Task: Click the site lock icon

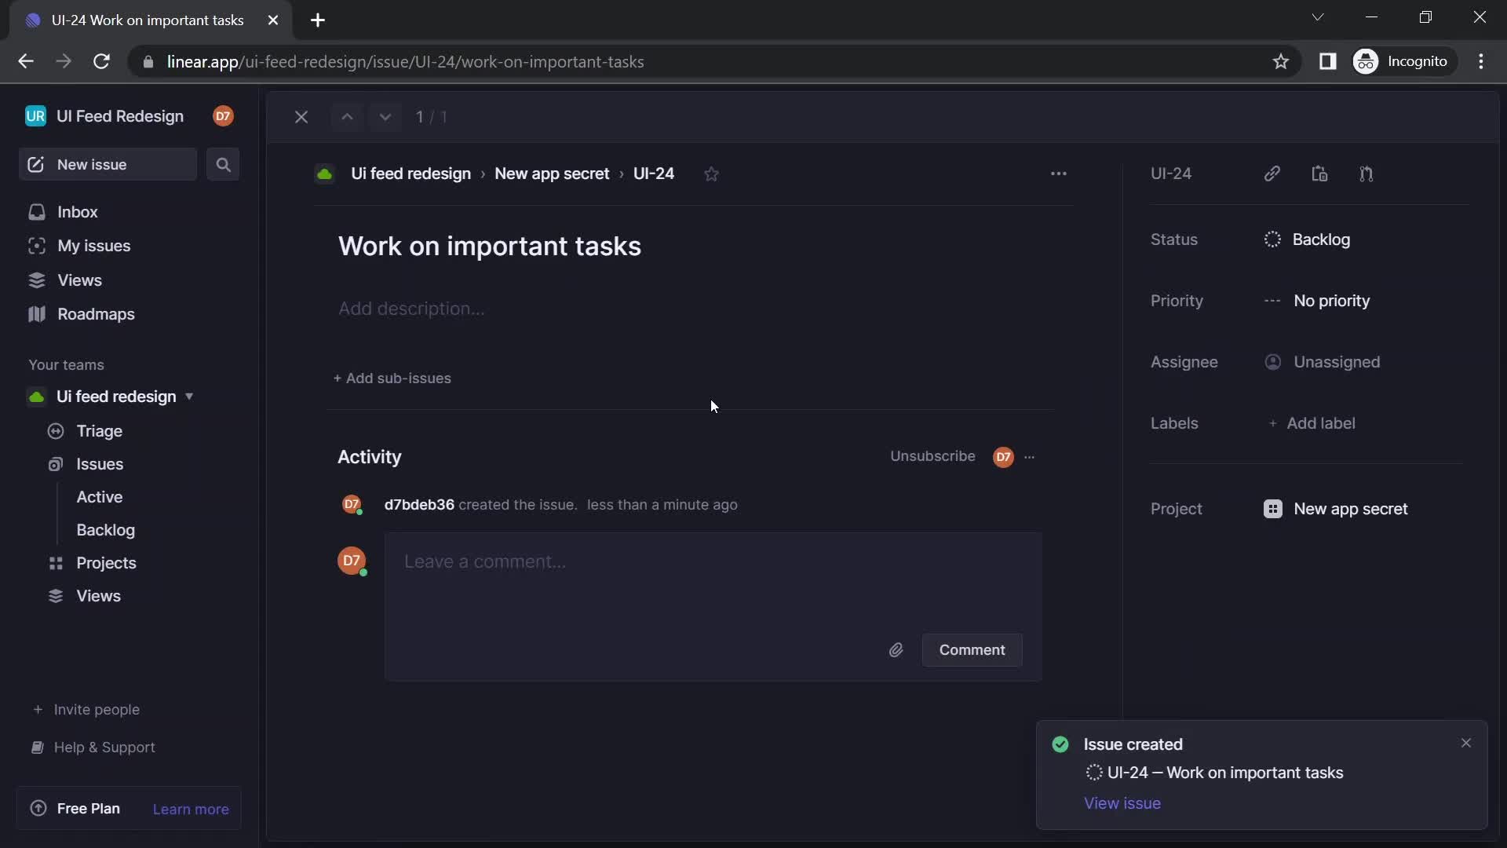Action: pyautogui.click(x=148, y=62)
